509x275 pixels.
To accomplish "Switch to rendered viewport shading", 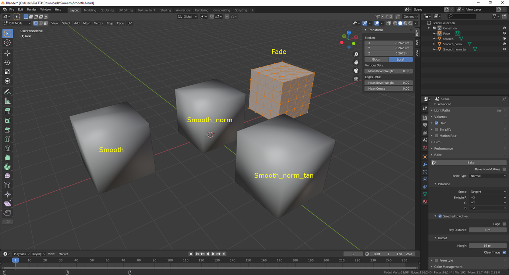I will coord(410,23).
